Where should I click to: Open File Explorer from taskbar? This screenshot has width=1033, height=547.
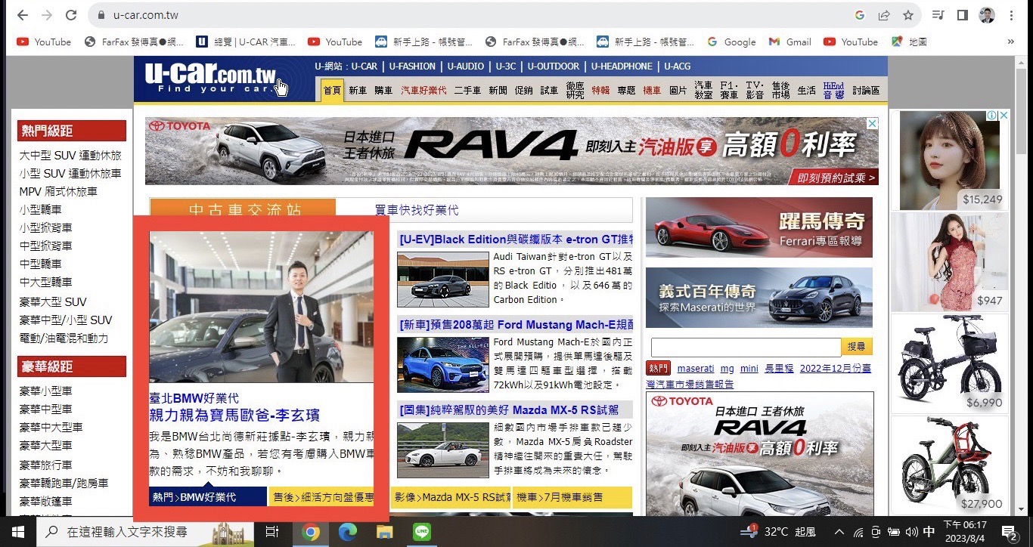(x=385, y=533)
